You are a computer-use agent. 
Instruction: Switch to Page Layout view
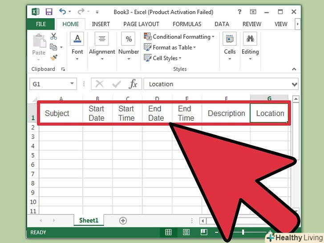tap(186, 232)
